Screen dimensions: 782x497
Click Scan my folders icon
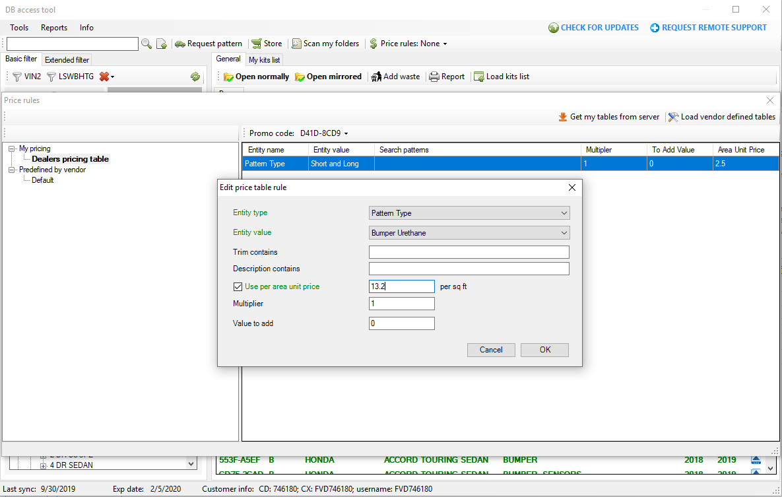click(297, 44)
